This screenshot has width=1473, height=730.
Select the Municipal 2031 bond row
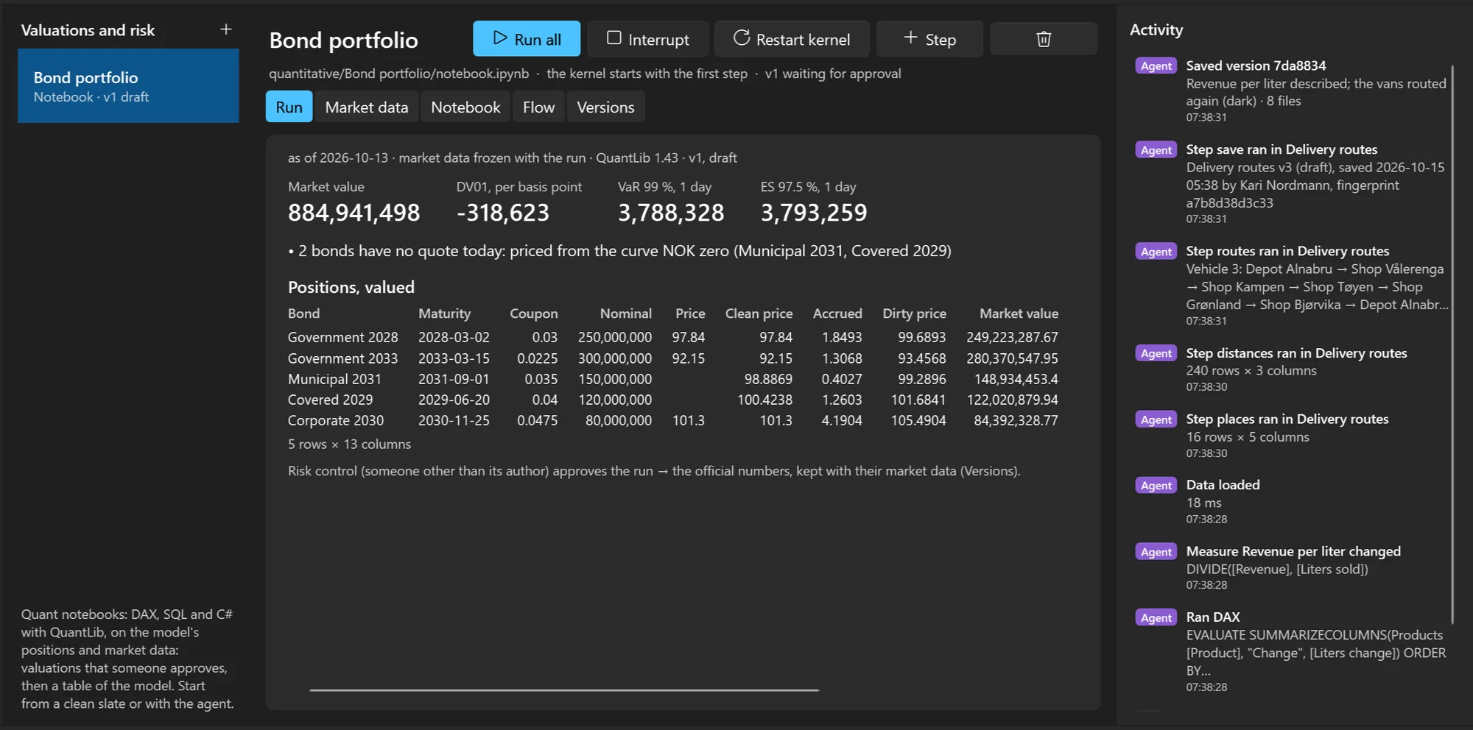(673, 379)
